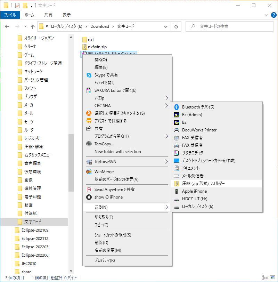Click inside the 文字コードの検索 search box
Viewport: 278px width, 282px height.
(229, 27)
